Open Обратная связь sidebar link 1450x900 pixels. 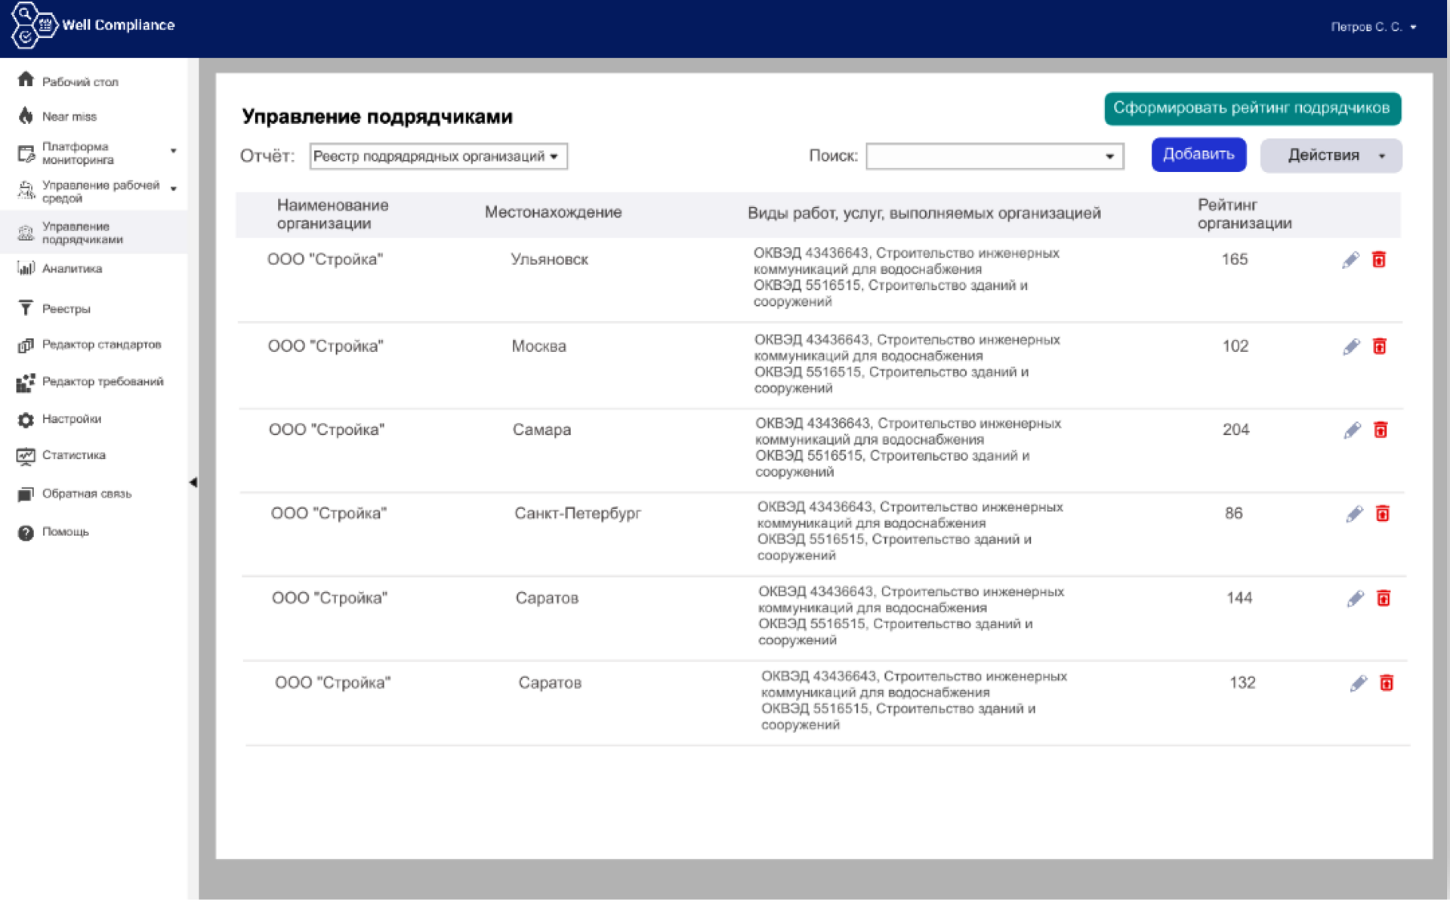click(87, 494)
